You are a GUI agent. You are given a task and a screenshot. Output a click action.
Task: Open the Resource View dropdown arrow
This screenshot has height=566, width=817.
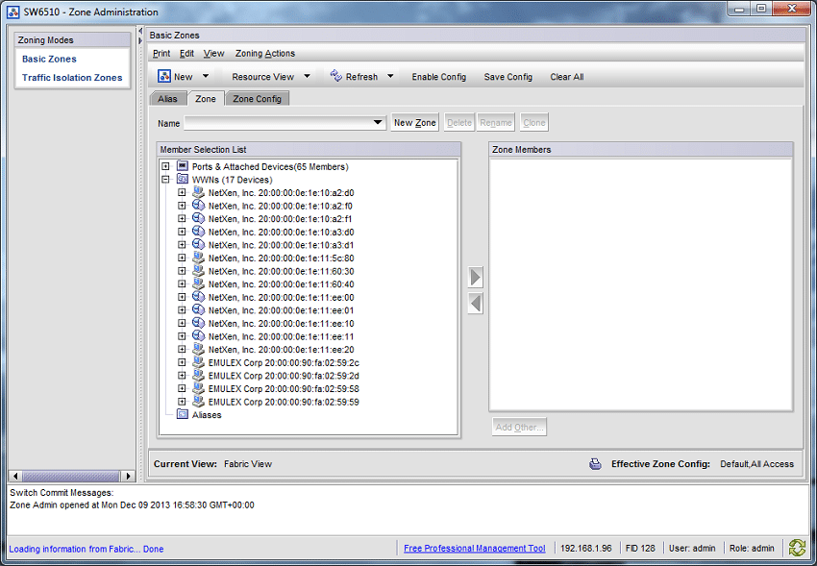pyautogui.click(x=308, y=76)
